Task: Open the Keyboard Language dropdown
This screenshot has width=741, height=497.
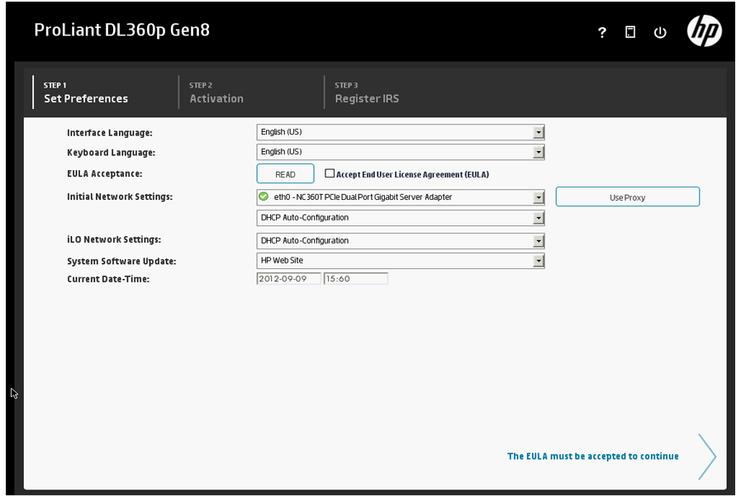Action: point(538,152)
